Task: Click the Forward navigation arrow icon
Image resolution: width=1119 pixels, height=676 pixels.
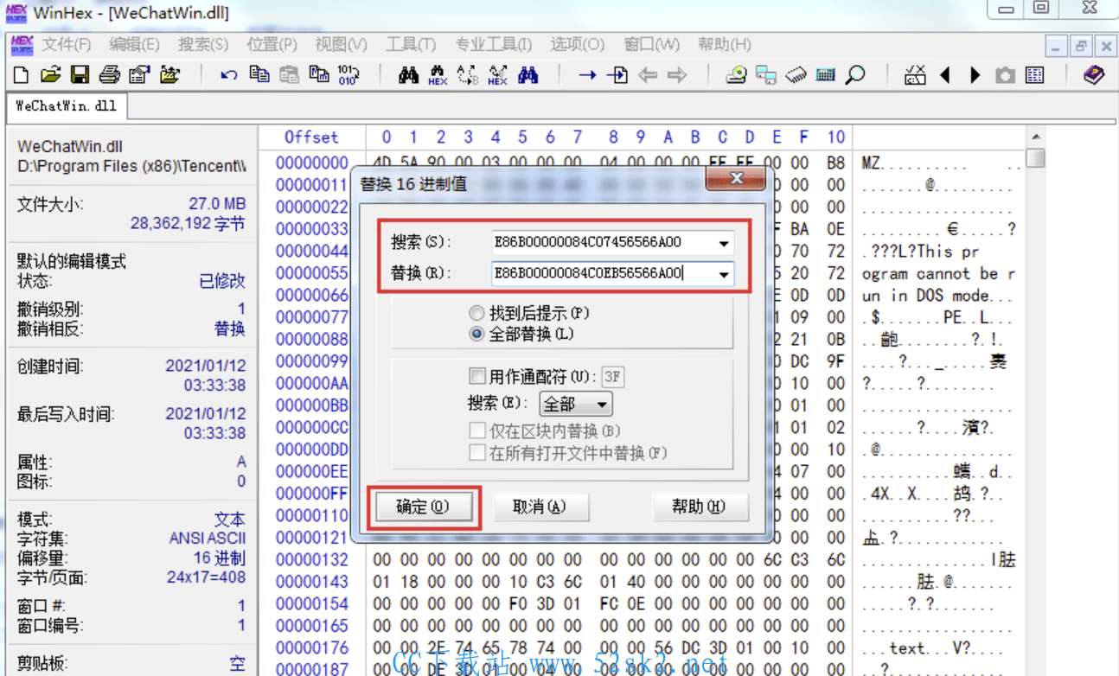Action: (x=677, y=75)
